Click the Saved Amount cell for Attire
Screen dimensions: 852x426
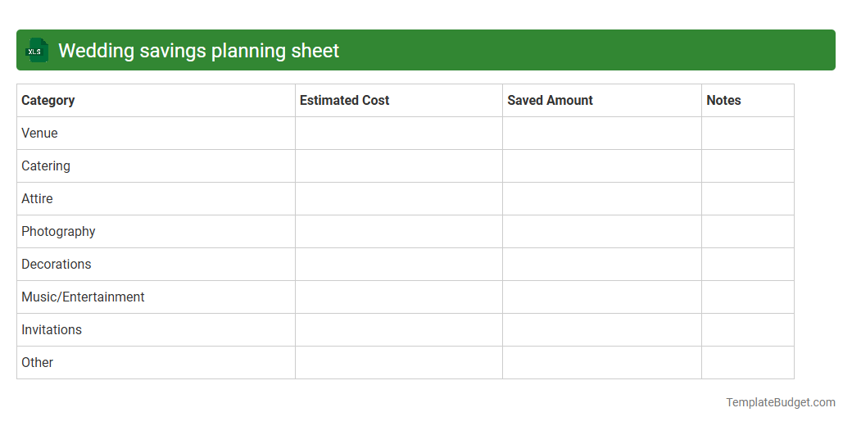(602, 199)
